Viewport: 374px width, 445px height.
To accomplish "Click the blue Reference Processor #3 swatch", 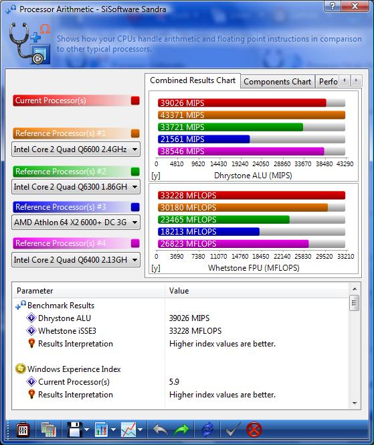I will (x=135, y=207).
